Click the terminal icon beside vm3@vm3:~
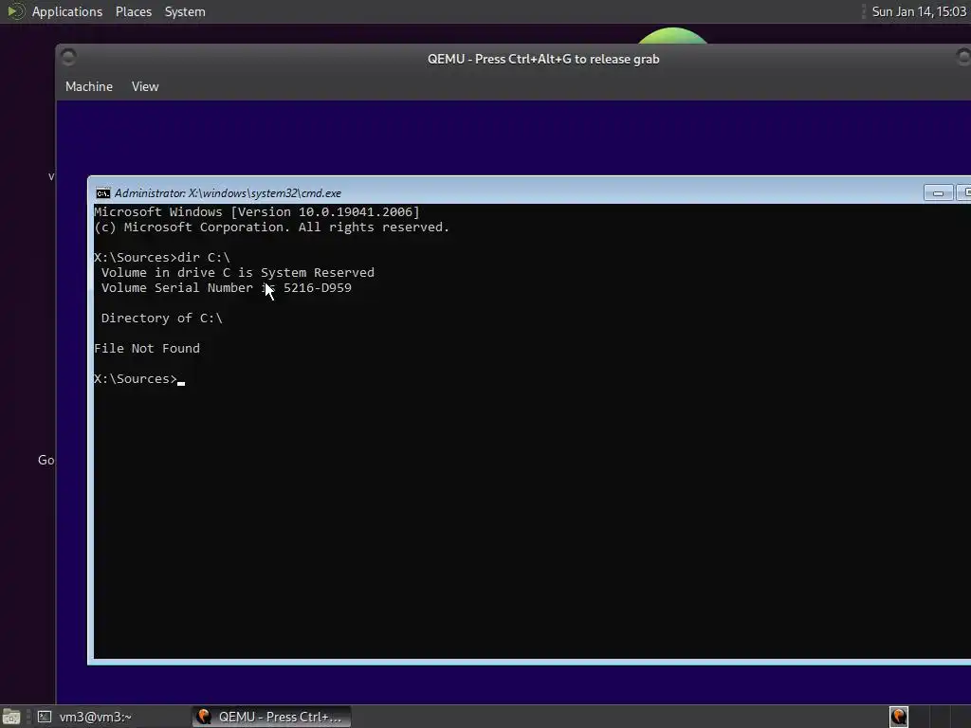Screen dimensions: 971x728 pyautogui.click(x=45, y=717)
